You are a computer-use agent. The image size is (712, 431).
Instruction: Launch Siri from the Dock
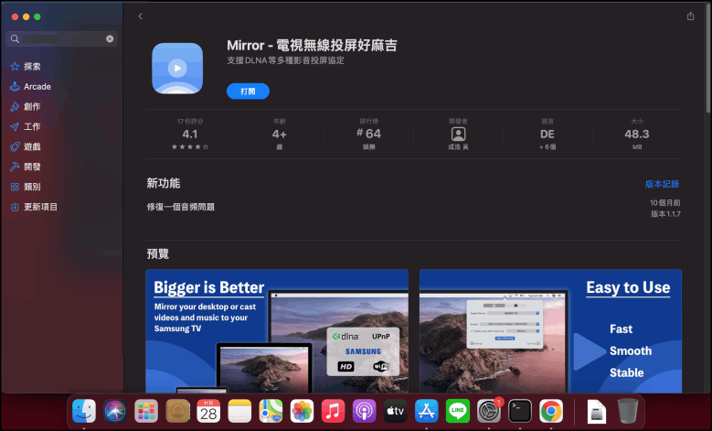coord(115,411)
